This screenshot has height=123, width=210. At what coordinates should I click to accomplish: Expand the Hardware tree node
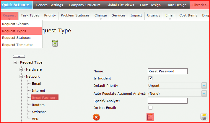(x=21, y=70)
